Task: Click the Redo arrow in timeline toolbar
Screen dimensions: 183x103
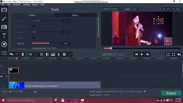Action: (x=17, y=54)
